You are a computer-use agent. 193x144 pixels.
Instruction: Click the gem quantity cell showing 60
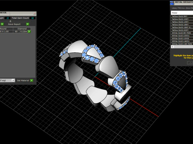[x=16, y=32]
